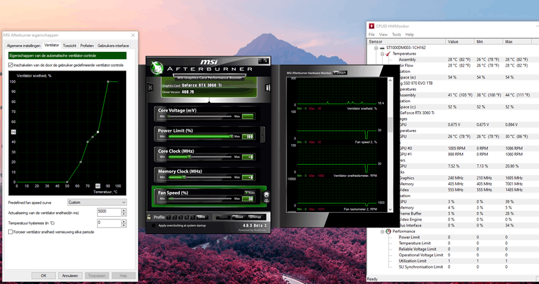This screenshot has height=284, width=539.
Task: Open the Tools menu in HWMonitor
Action: tap(396, 35)
